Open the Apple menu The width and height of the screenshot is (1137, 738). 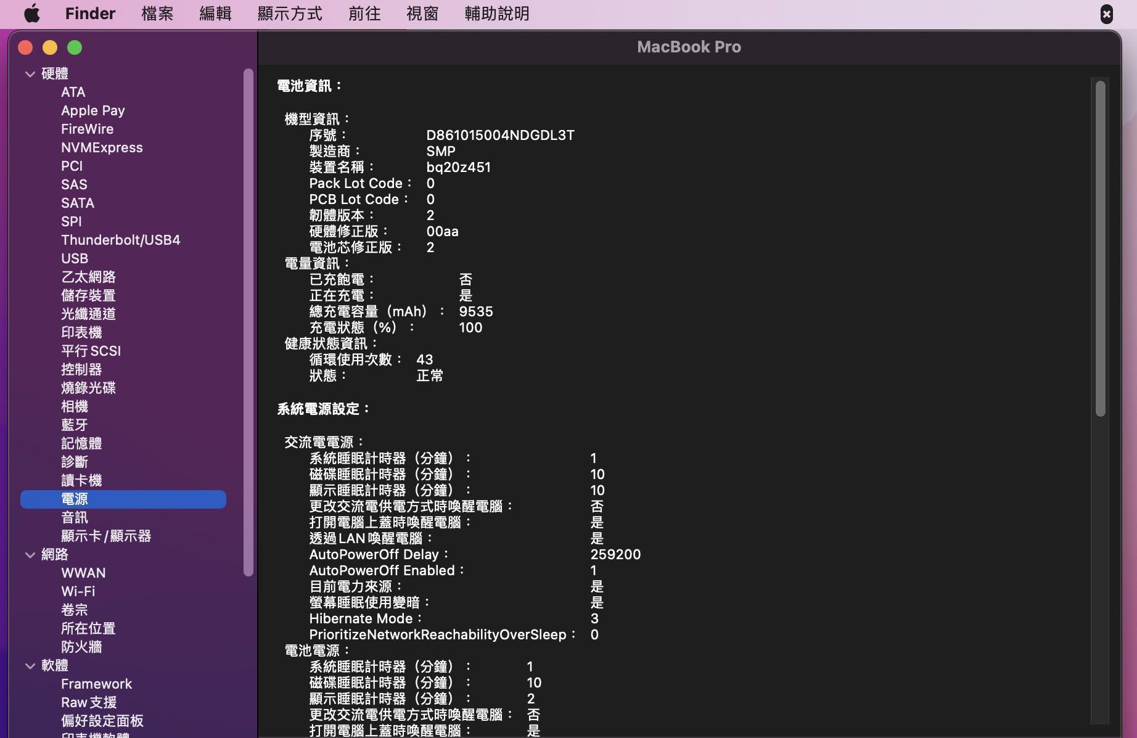[31, 14]
